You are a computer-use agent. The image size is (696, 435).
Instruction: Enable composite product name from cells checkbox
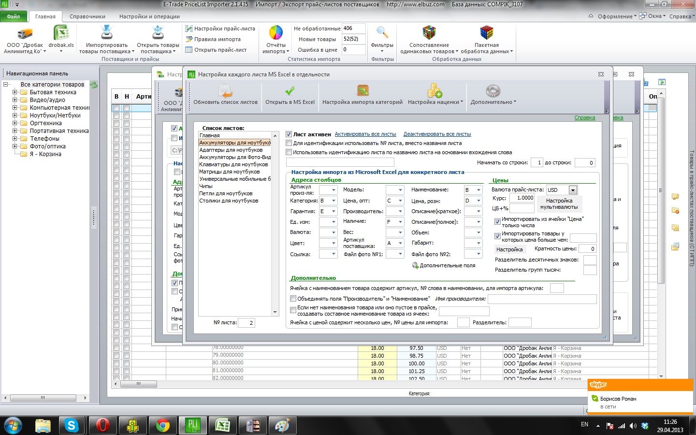[293, 310]
